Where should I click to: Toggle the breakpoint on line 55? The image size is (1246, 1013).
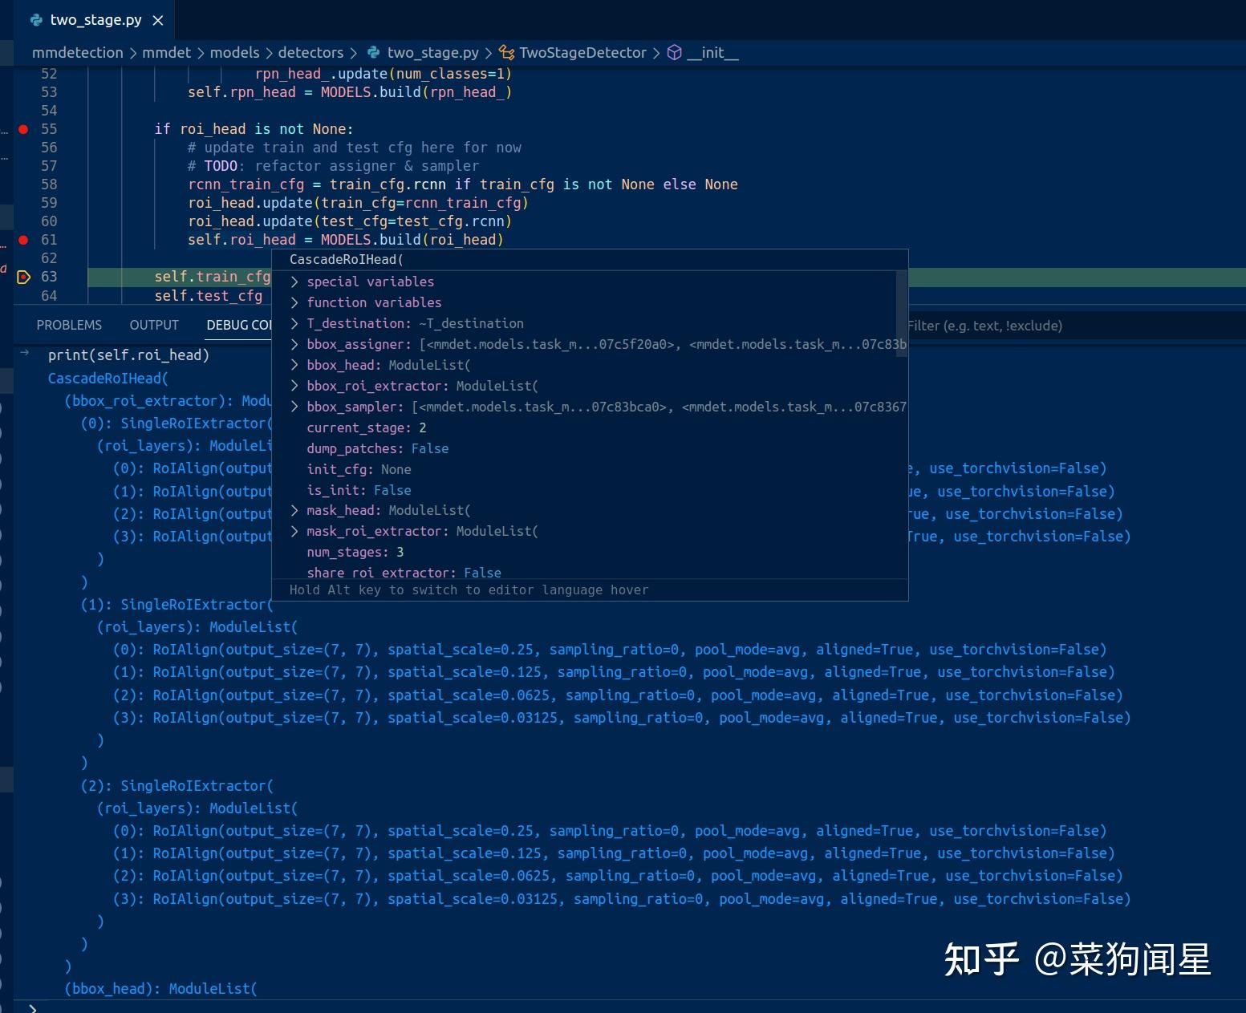tap(23, 128)
